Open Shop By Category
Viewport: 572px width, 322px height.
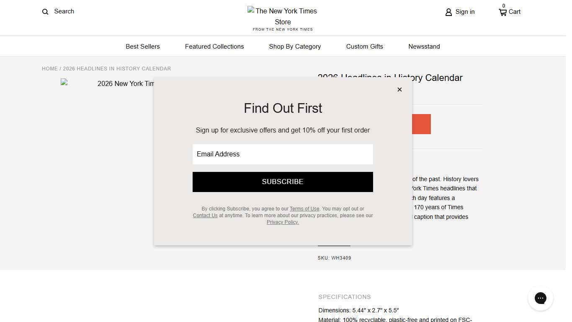[295, 46]
